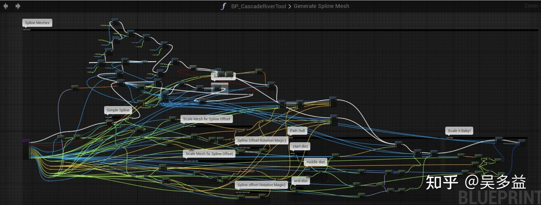Click the end dist comment bubble
Screen dimensions: 541x205
(301, 181)
